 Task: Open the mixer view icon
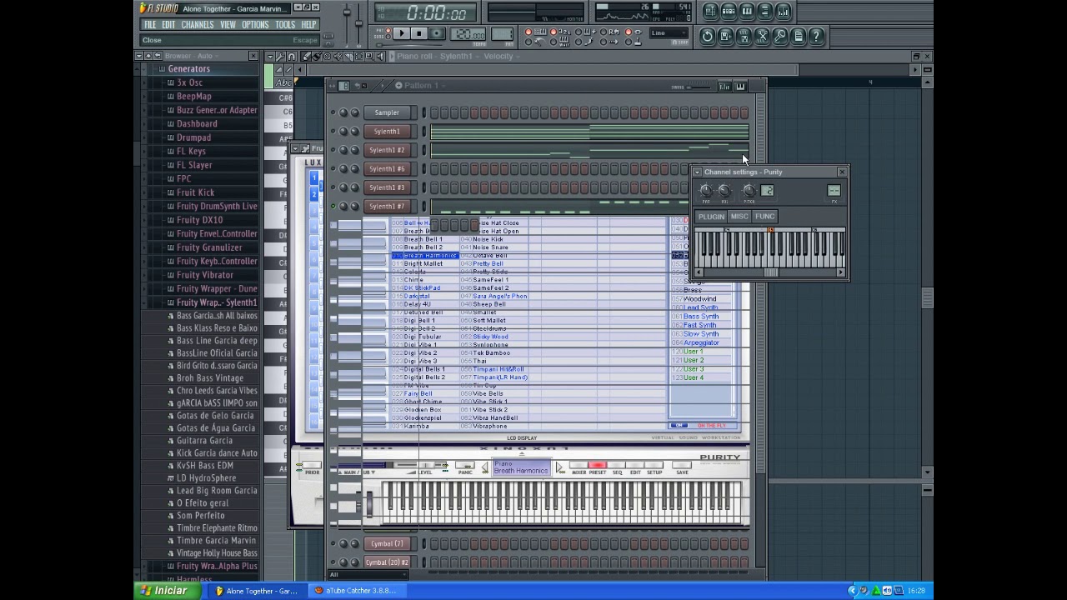(x=784, y=12)
